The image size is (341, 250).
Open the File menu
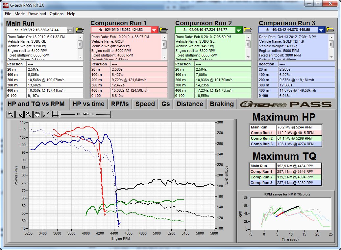pyautogui.click(x=8, y=14)
